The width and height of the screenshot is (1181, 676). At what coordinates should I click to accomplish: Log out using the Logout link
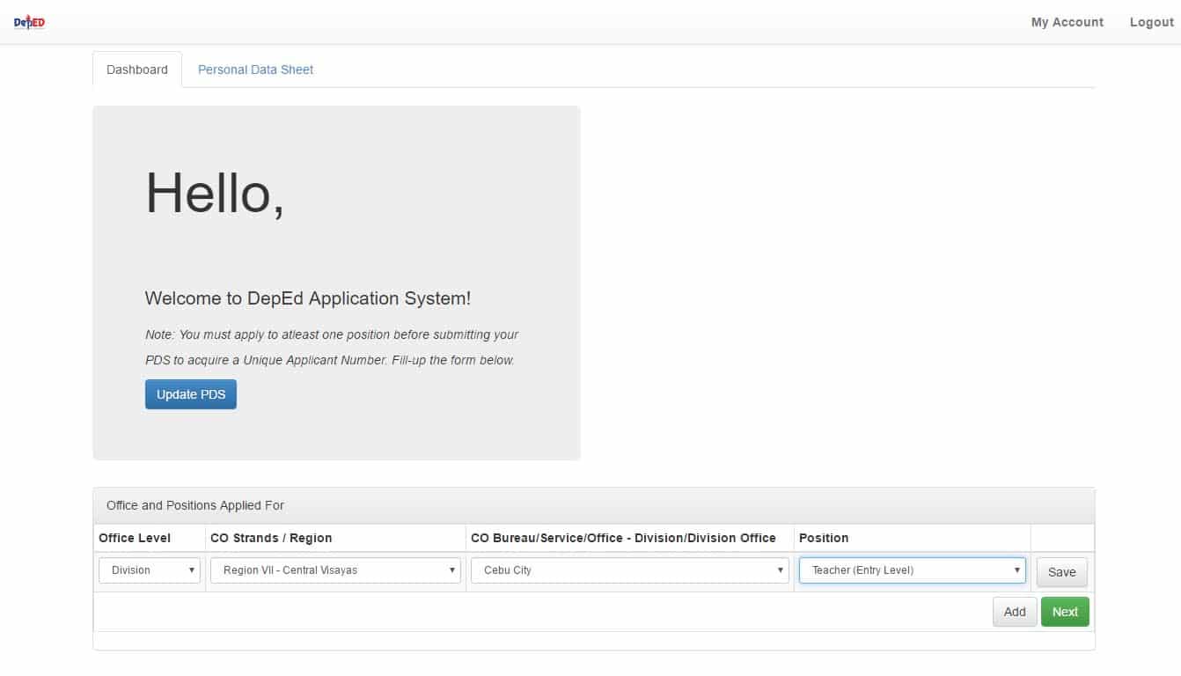[x=1151, y=22]
